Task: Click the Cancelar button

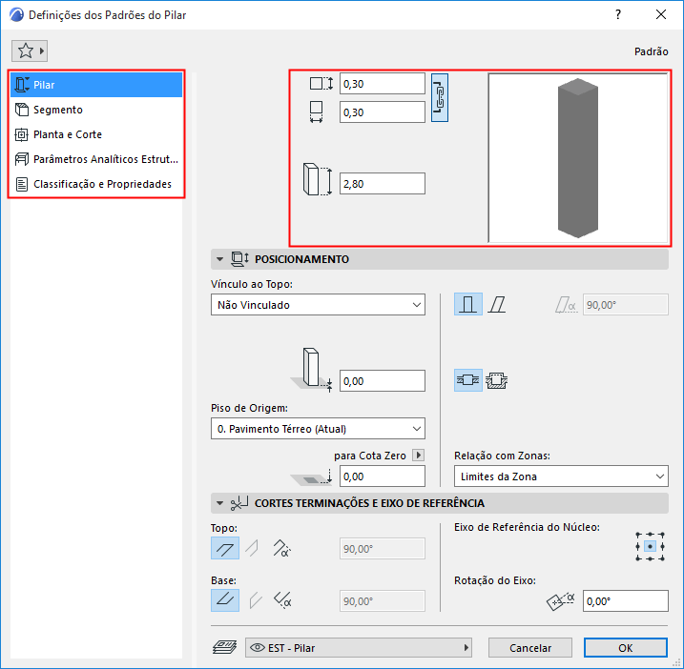Action: pyautogui.click(x=530, y=648)
